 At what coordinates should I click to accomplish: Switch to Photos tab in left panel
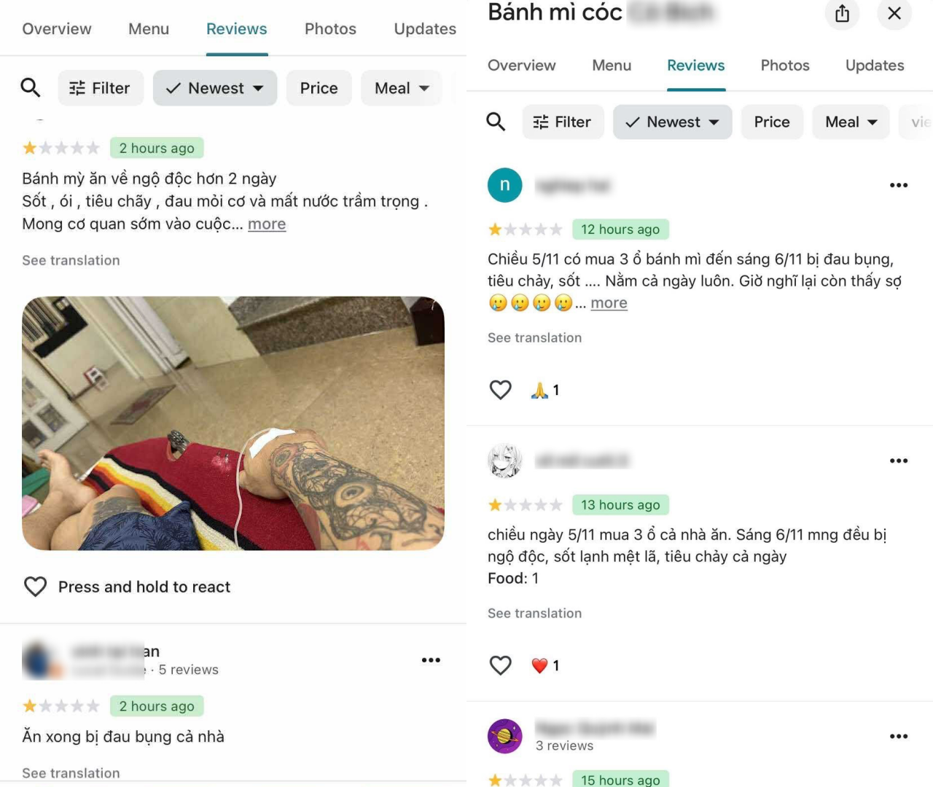point(330,29)
